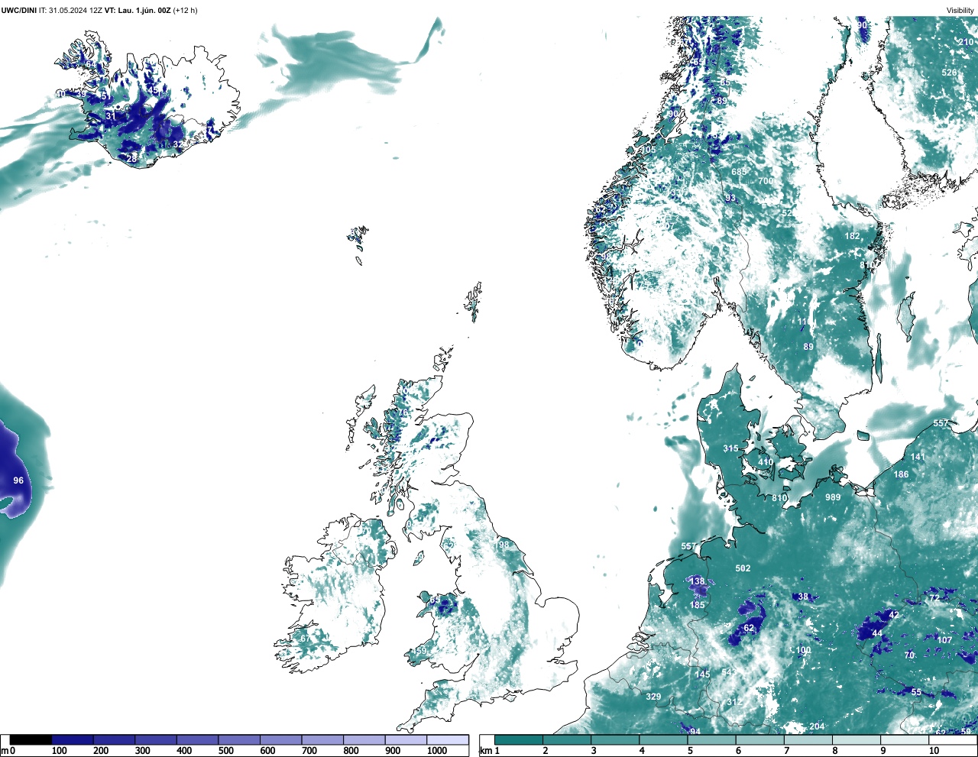
Task: Click the 'VT: Lau. 1.jún. 00Z' valid time text
Action: tap(138, 10)
